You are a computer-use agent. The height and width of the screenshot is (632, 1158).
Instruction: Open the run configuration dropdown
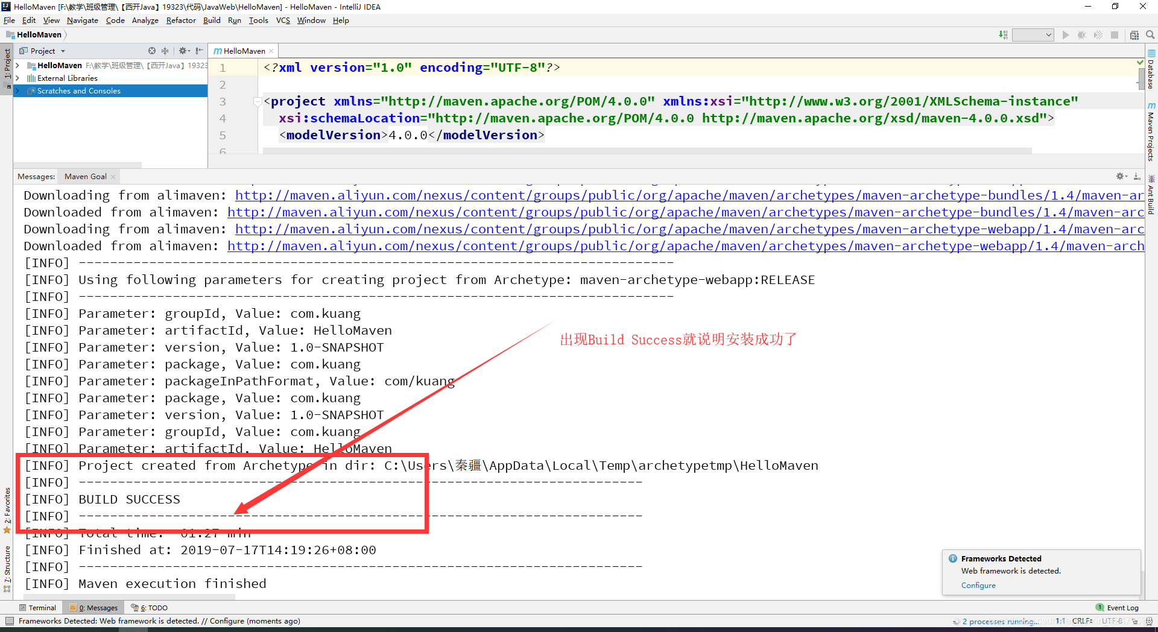tap(1033, 35)
